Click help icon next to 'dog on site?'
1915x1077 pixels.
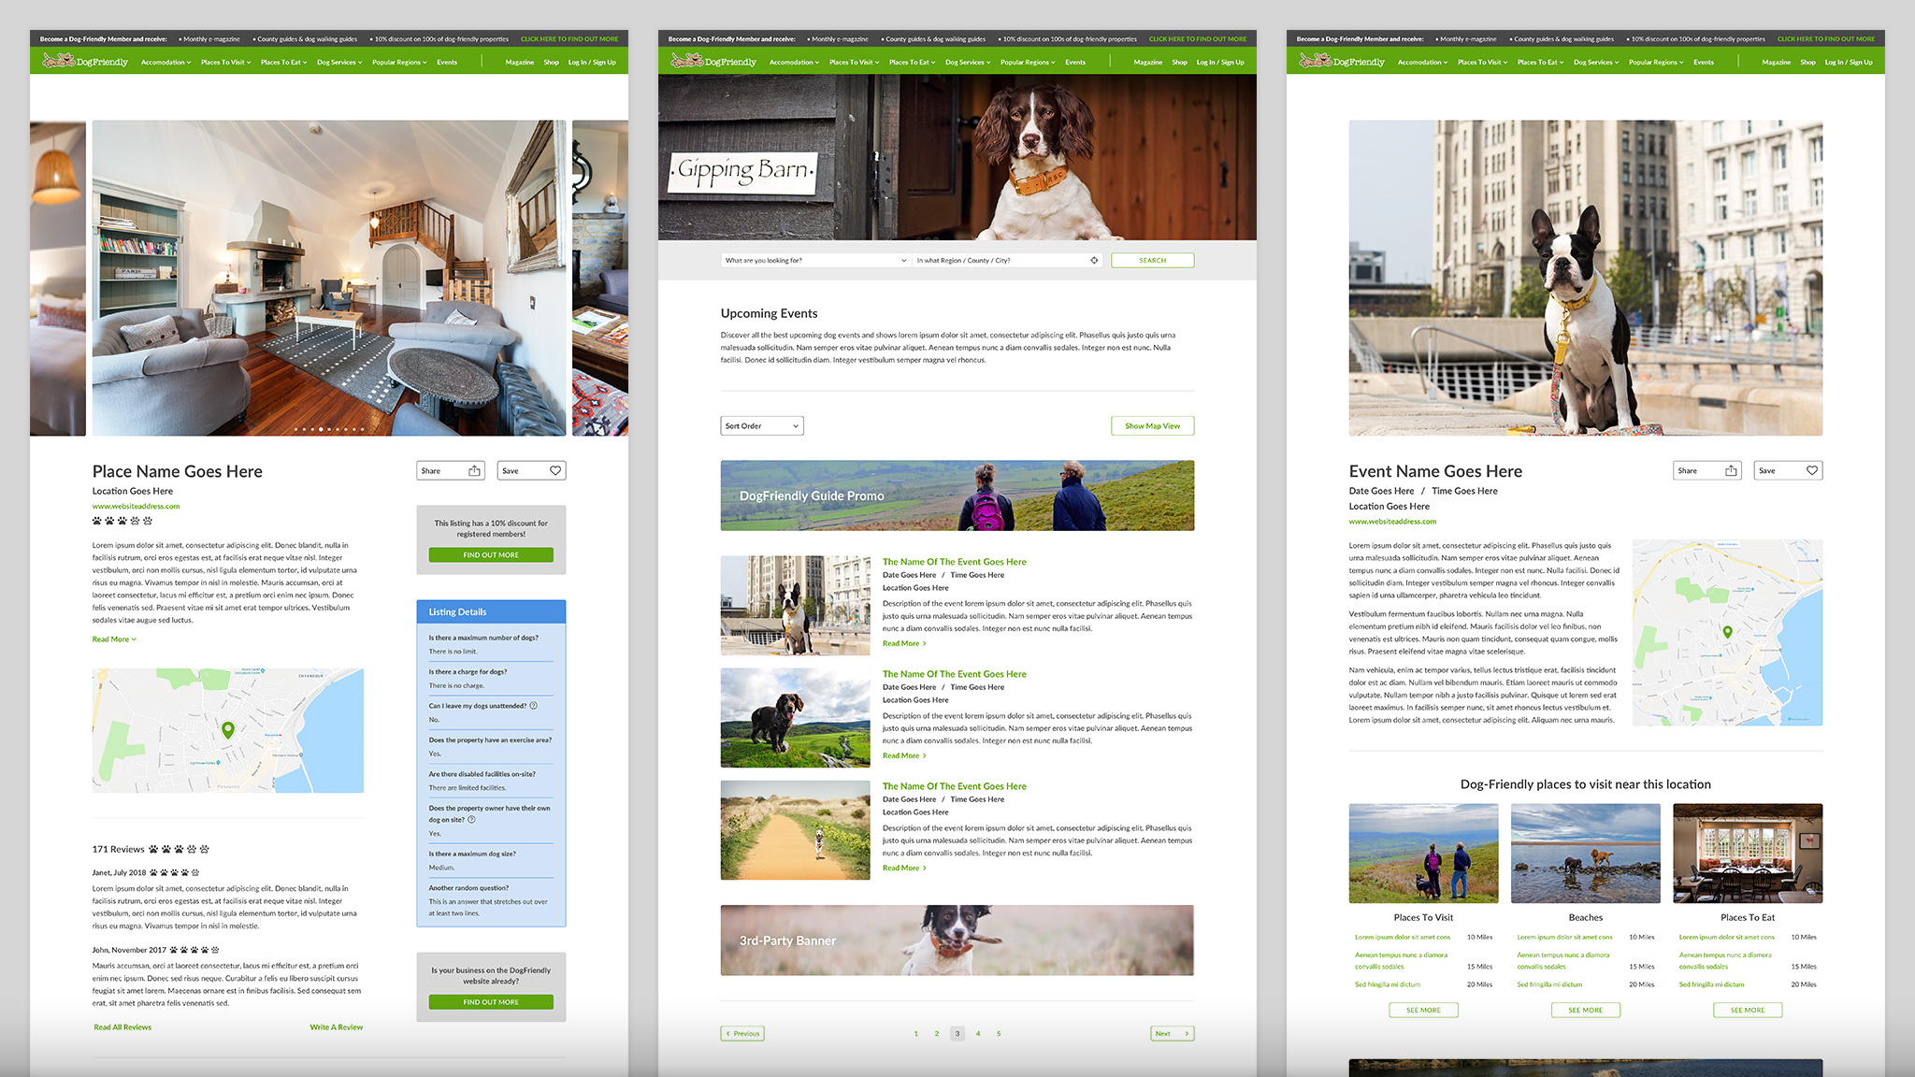coord(471,820)
